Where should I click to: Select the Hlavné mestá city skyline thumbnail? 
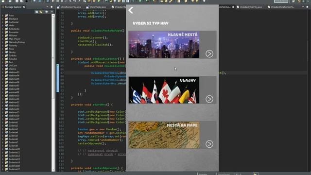164,44
